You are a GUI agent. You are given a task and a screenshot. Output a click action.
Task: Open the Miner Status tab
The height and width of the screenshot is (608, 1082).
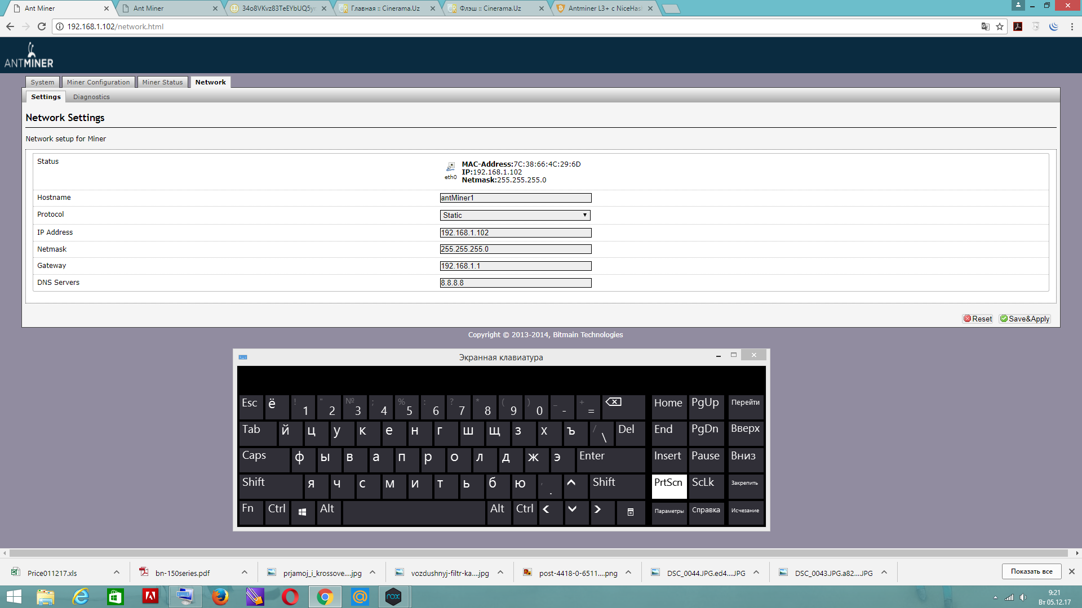(x=162, y=82)
